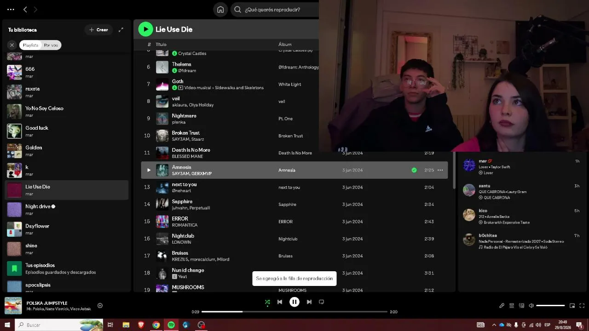Image resolution: width=589 pixels, height=331 pixels.
Task: Play the Lie Use Die playlist
Action: [145, 29]
